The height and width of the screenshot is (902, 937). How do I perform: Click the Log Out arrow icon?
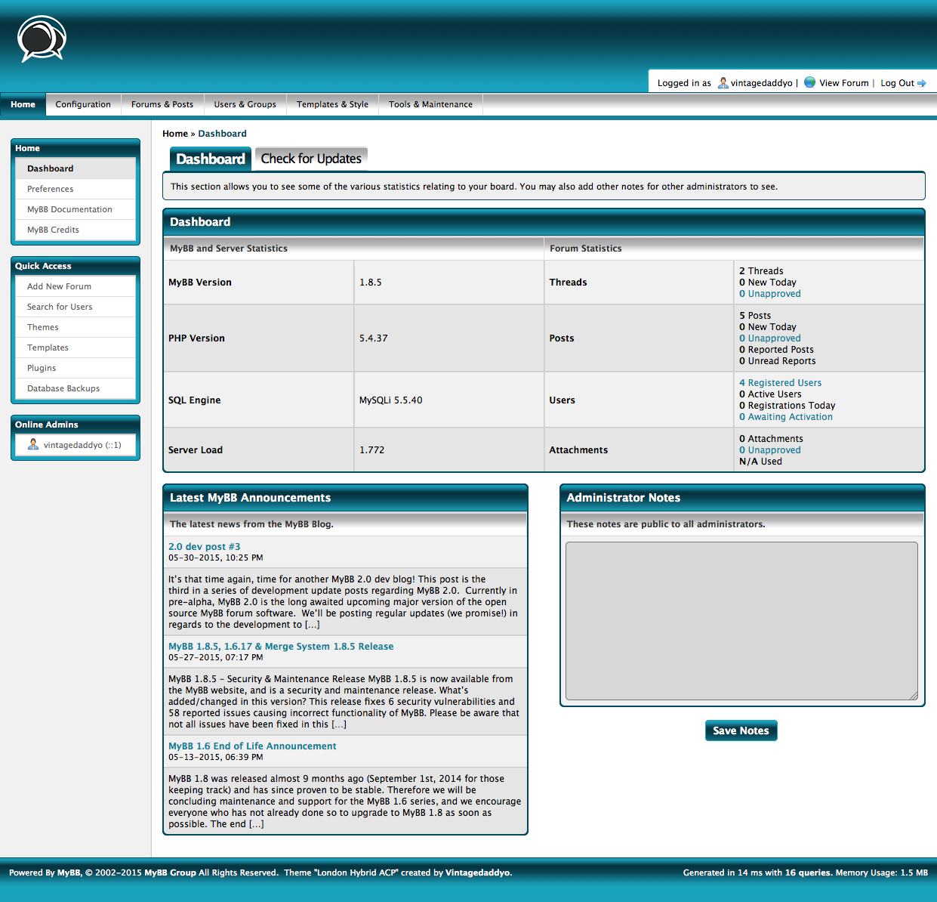922,84
